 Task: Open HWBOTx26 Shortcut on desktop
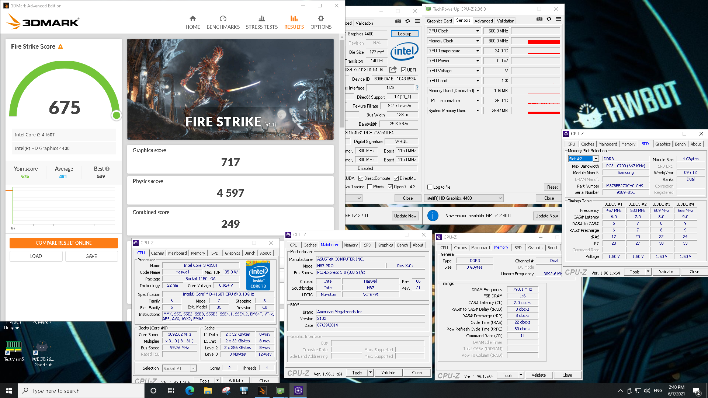(x=42, y=354)
